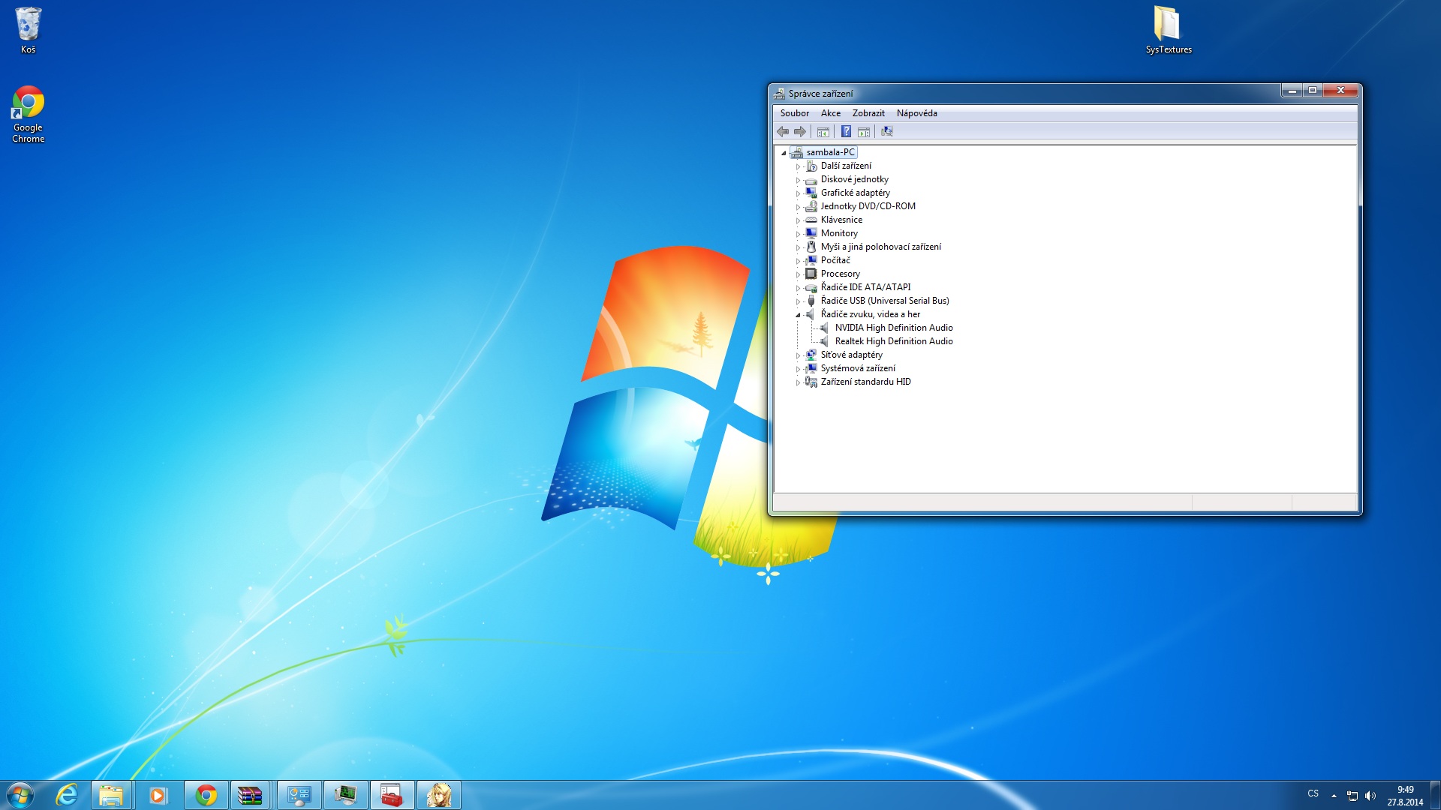Go back using the toolbar back arrow

click(783, 132)
